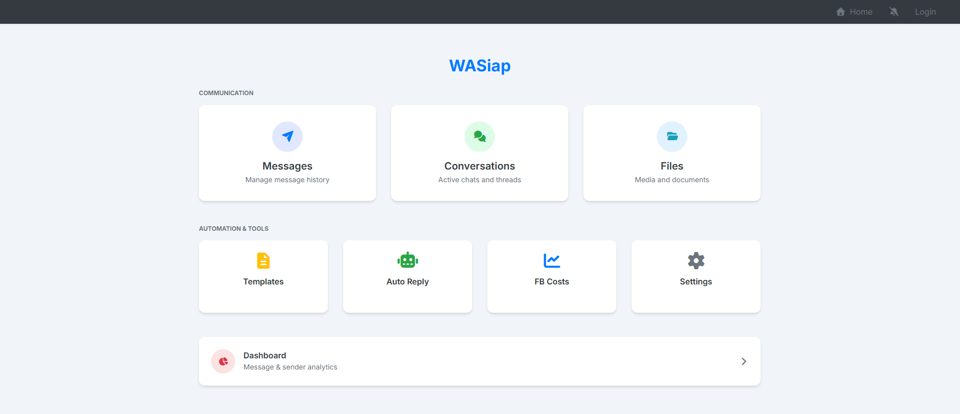The image size is (960, 414).
Task: Open the Messages card title
Action: (287, 166)
